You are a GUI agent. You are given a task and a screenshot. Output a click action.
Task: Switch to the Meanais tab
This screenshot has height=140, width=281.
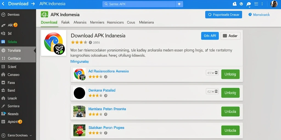pos(80,22)
